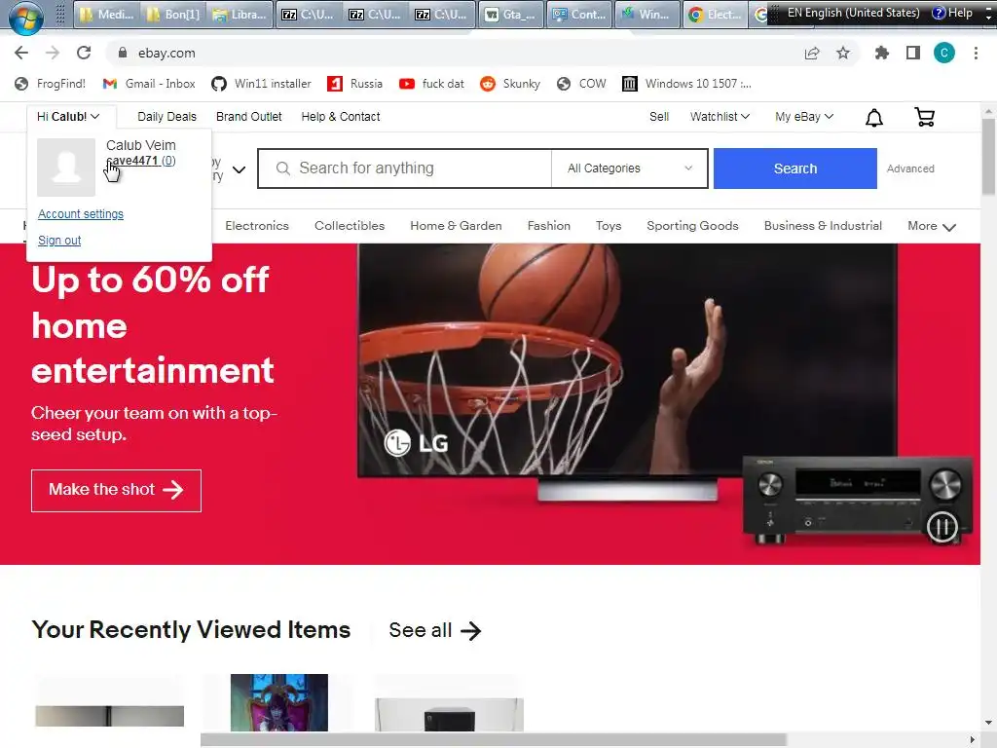Viewport: 997px width, 748px height.
Task: Click the browser forward arrow
Action: pos(53,53)
